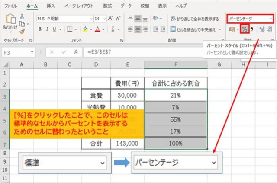This screenshot has width=277, height=183.
Task: Open the underline style dropdown arrow
Action: pos(61,29)
